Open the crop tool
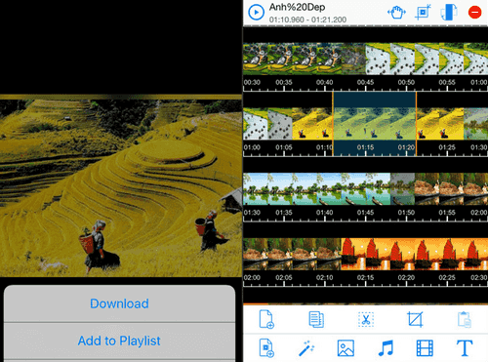Image resolution: width=488 pixels, height=362 pixels. pos(415,319)
